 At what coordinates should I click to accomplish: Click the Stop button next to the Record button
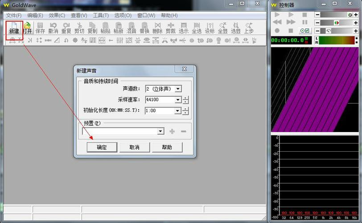coord(291,30)
